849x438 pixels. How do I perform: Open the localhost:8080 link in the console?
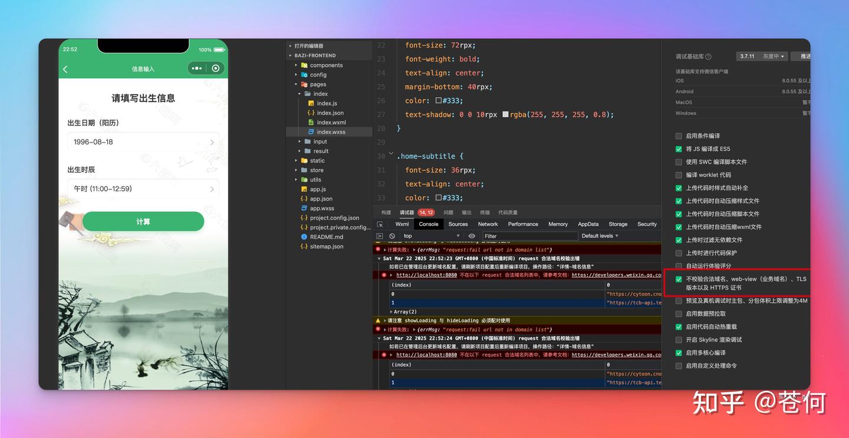pyautogui.click(x=426, y=275)
